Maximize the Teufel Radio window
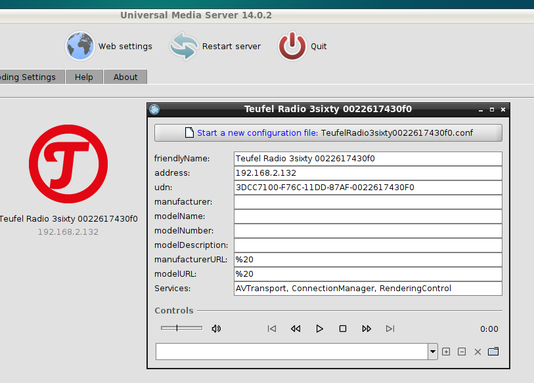 point(492,110)
